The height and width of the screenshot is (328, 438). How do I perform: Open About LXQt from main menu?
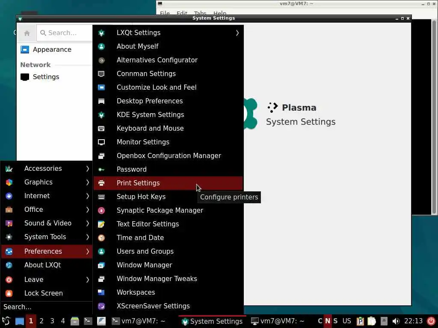(x=47, y=265)
